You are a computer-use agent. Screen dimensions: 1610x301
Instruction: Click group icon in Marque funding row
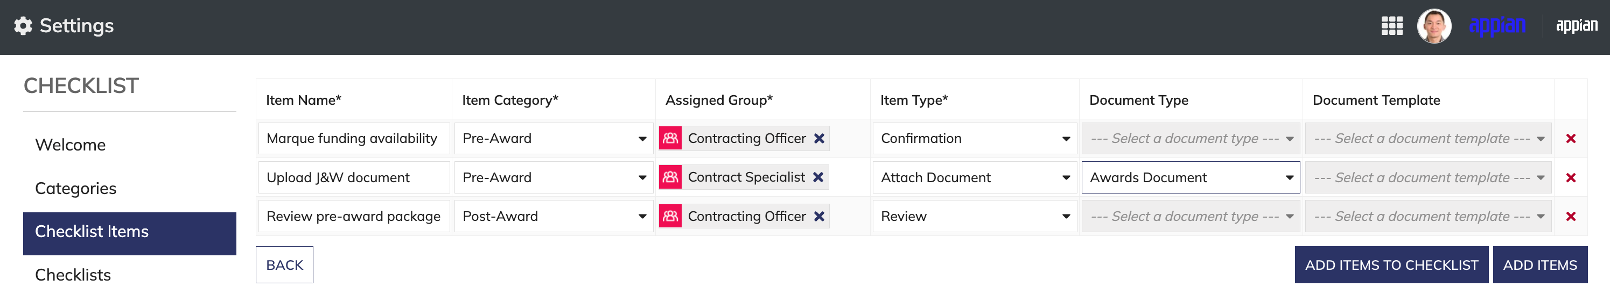coord(670,139)
